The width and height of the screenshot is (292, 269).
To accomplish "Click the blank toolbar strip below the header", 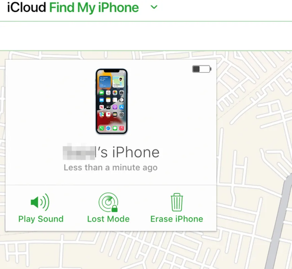I will point(146,36).
